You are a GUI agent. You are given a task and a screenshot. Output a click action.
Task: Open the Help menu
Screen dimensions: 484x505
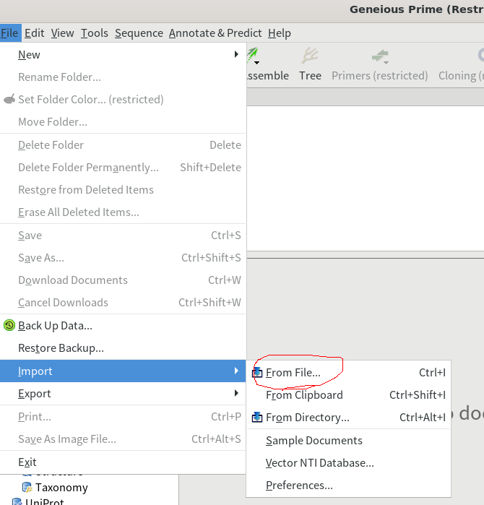(279, 33)
